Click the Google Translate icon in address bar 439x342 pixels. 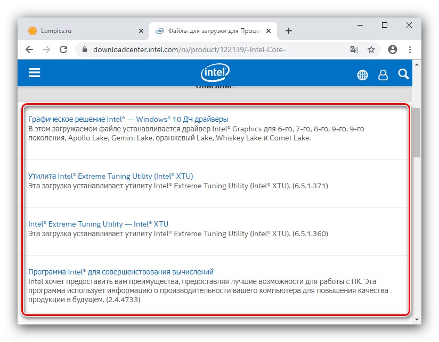354,49
